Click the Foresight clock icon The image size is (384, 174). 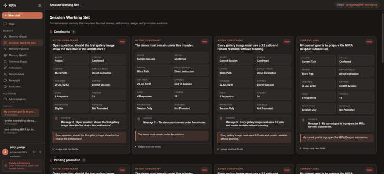point(5,80)
